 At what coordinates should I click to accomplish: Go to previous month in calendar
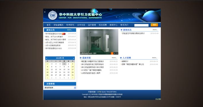point(47,58)
